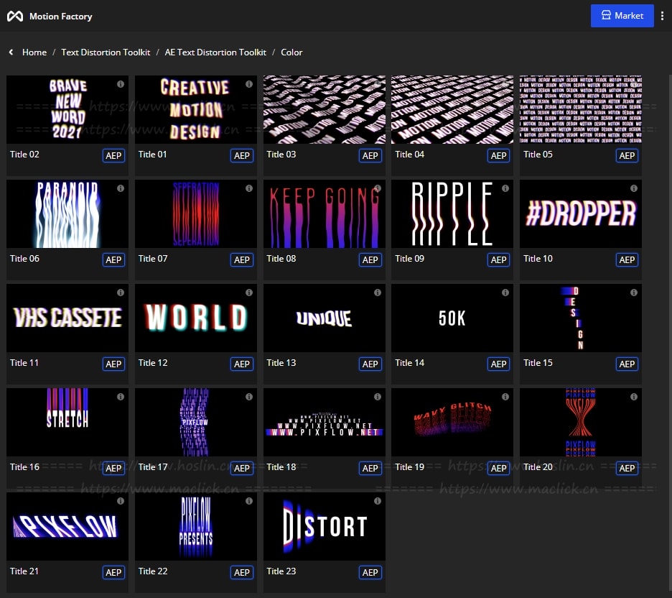This screenshot has height=598, width=672.
Task: Navigate to Home in breadcrumb
Action: click(34, 52)
